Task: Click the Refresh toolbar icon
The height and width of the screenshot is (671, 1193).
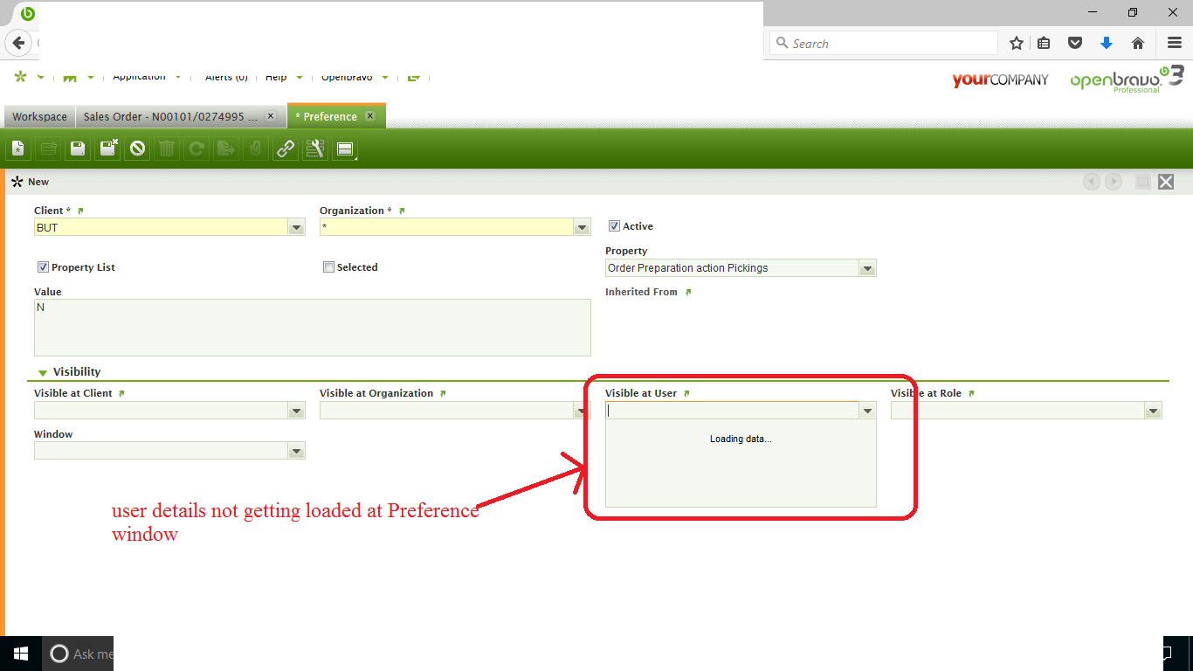Action: tap(197, 149)
